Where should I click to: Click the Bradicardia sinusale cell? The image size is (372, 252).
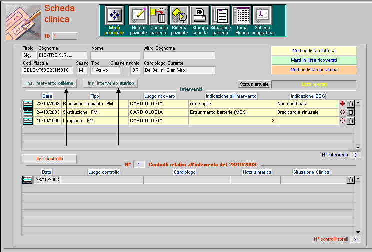(x=307, y=112)
